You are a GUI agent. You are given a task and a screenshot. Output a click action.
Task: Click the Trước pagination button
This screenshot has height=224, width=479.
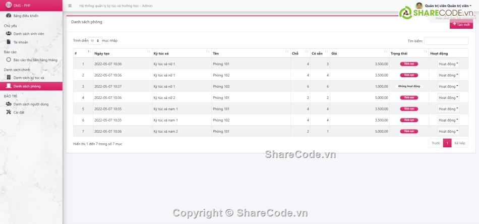click(436, 143)
